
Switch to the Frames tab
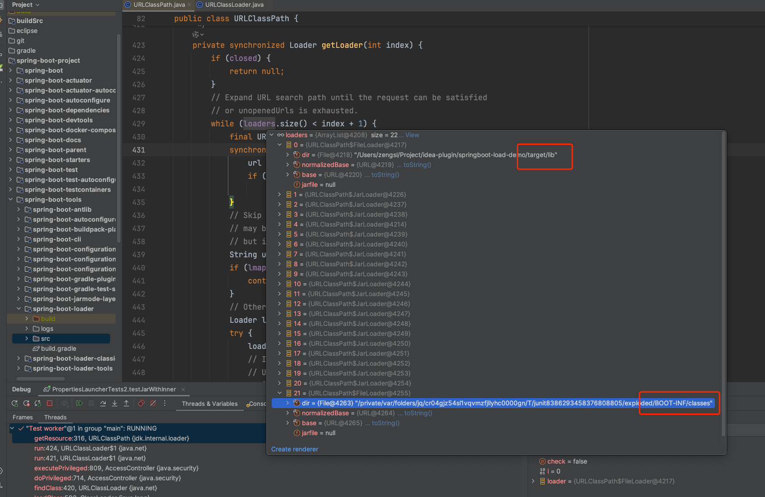click(x=23, y=418)
